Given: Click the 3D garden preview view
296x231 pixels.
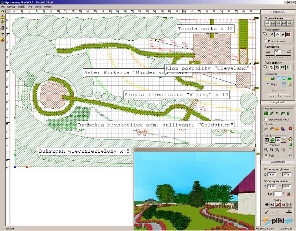Looking at the screenshot, I should 195,191.
